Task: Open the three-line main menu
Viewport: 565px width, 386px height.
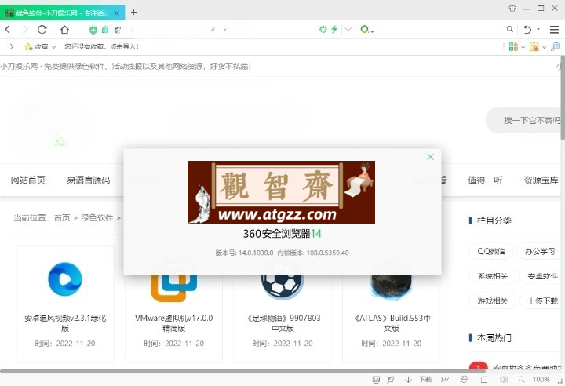Action: point(554,30)
